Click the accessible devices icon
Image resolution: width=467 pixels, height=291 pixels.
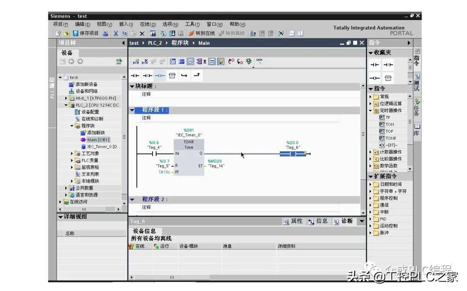click(253, 34)
